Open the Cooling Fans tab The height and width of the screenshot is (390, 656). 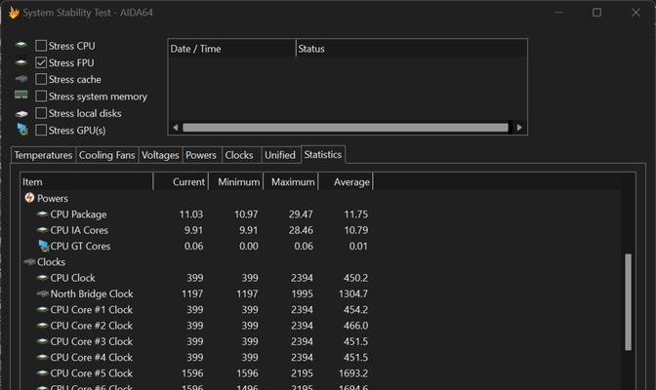pyautogui.click(x=106, y=155)
